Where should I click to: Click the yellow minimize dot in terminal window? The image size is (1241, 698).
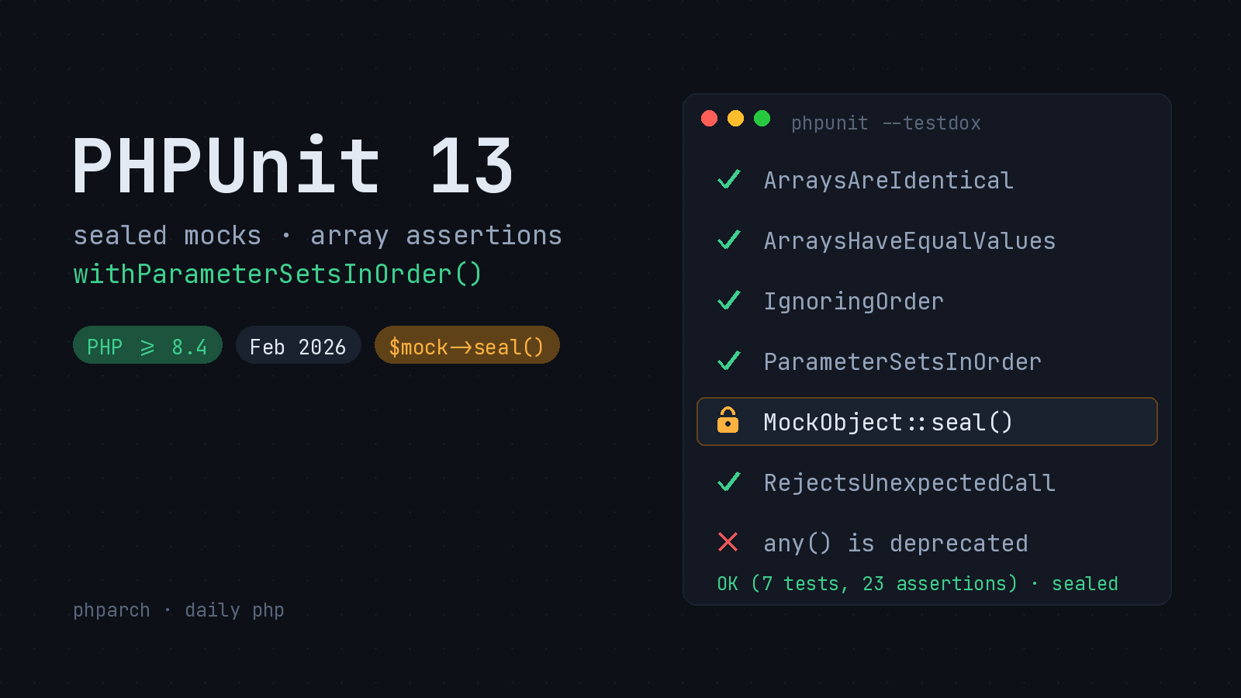pos(735,118)
